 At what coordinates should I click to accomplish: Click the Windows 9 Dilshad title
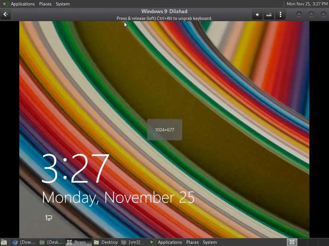pos(164,11)
